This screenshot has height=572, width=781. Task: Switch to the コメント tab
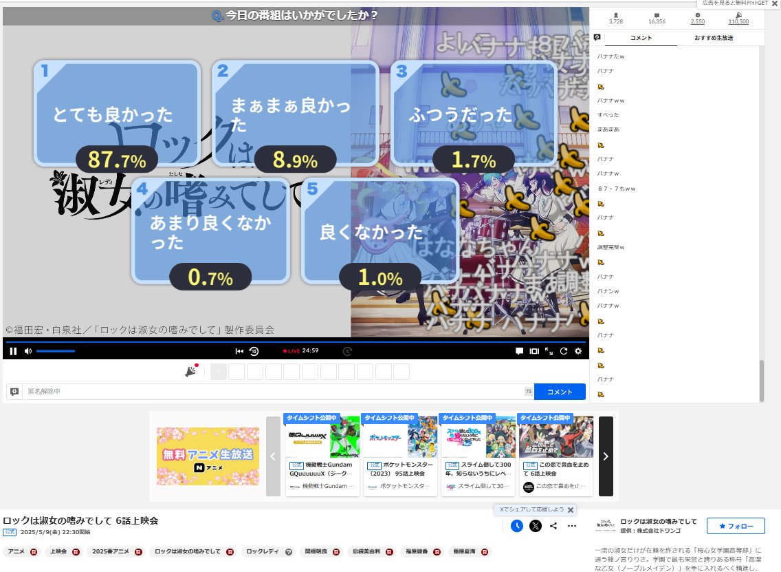(x=641, y=38)
